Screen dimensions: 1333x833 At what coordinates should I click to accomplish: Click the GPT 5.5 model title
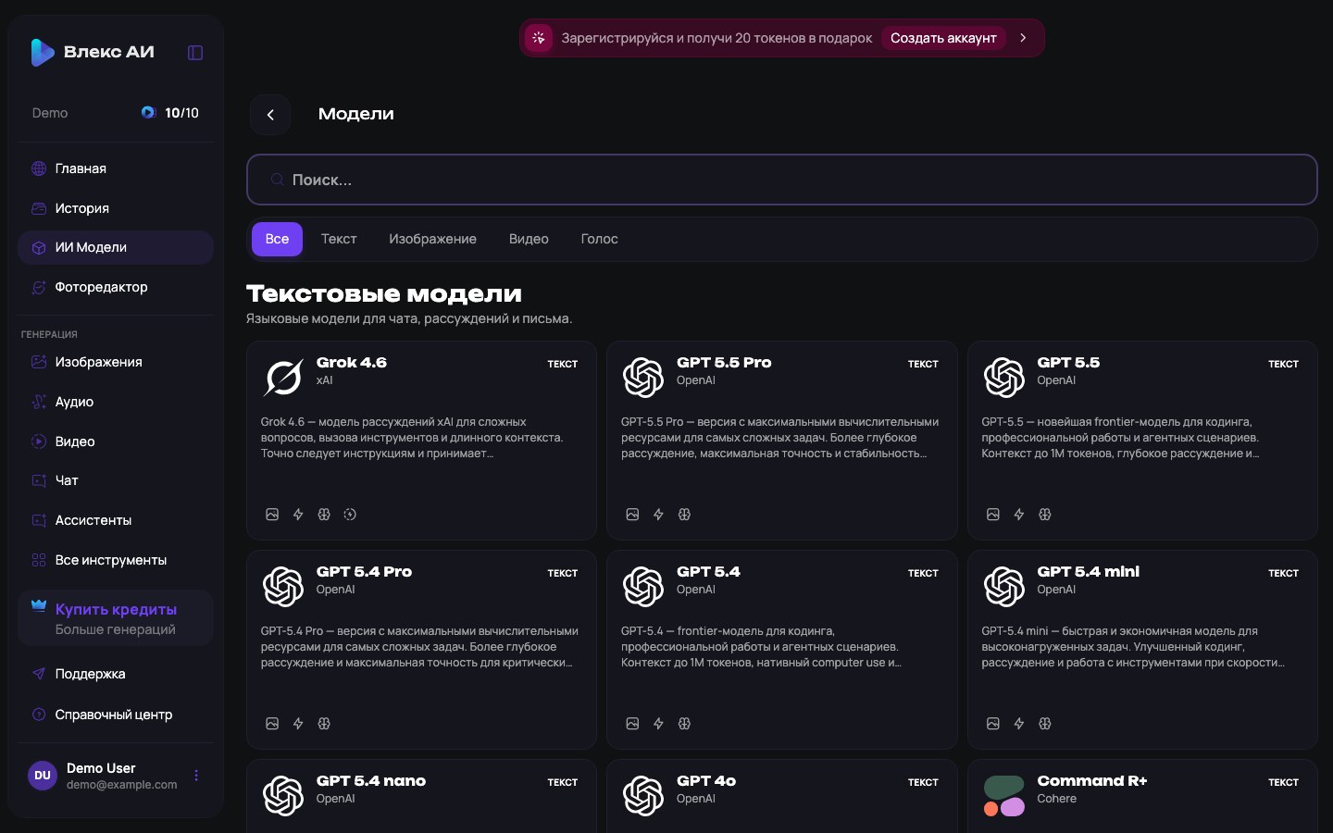click(1068, 363)
